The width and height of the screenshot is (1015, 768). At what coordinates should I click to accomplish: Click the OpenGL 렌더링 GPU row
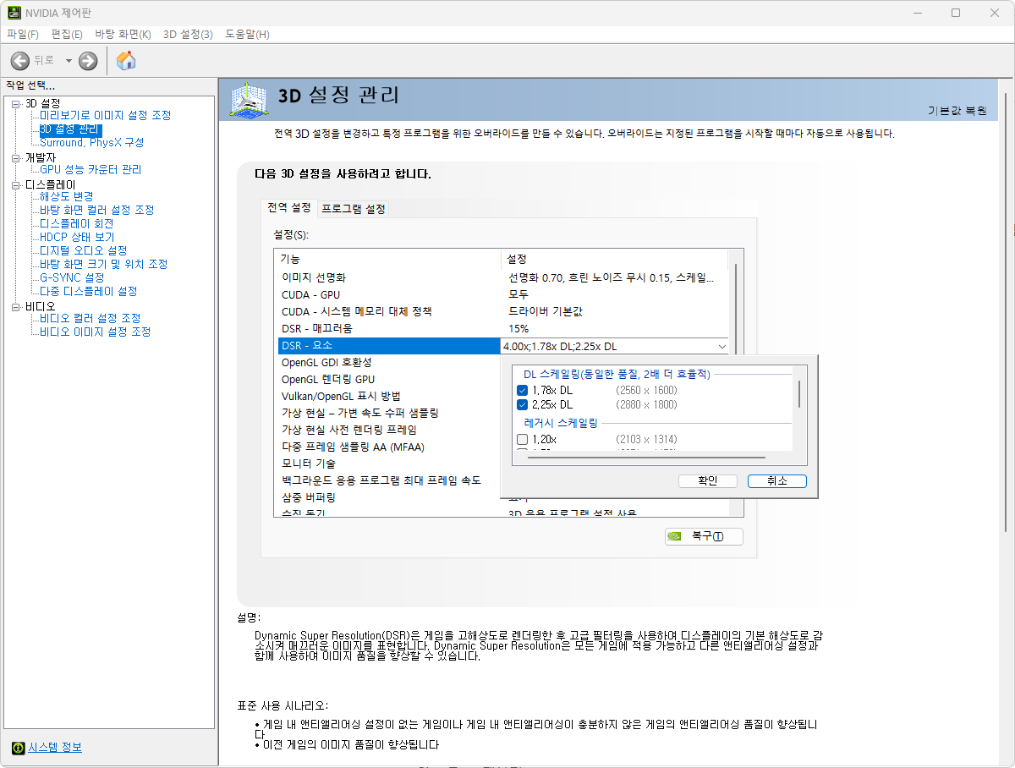click(389, 379)
